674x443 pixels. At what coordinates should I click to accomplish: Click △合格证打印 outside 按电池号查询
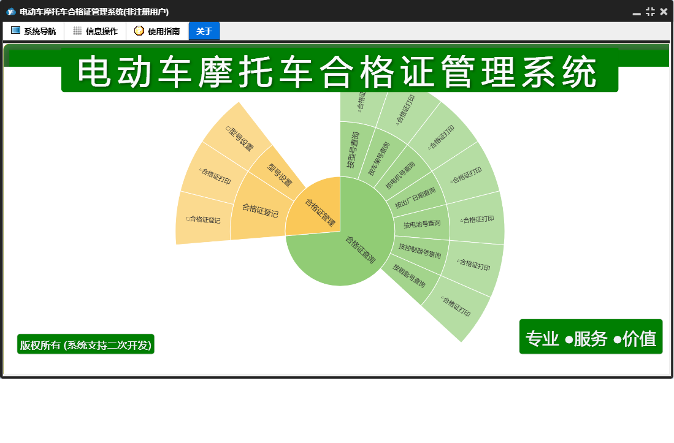(x=477, y=219)
